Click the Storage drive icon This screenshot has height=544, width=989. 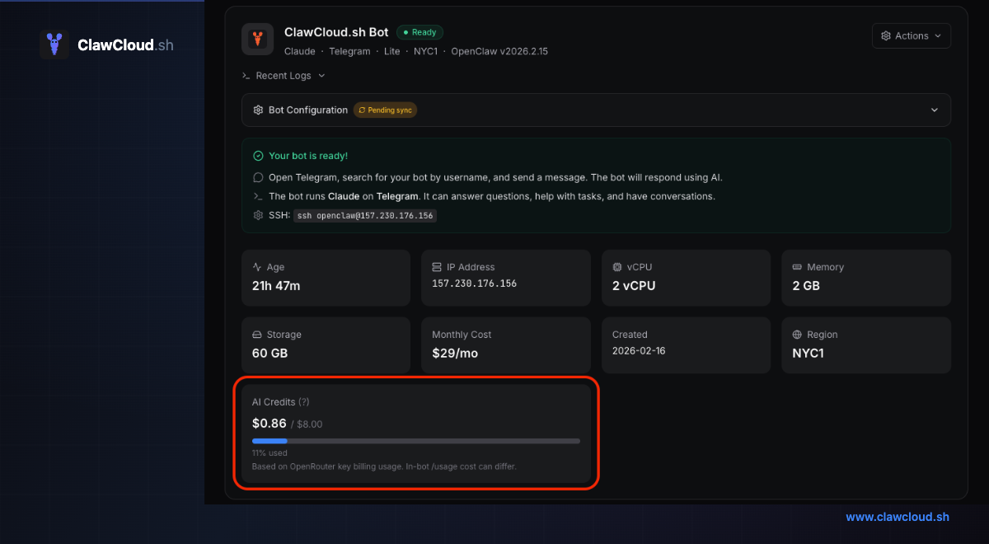click(257, 335)
